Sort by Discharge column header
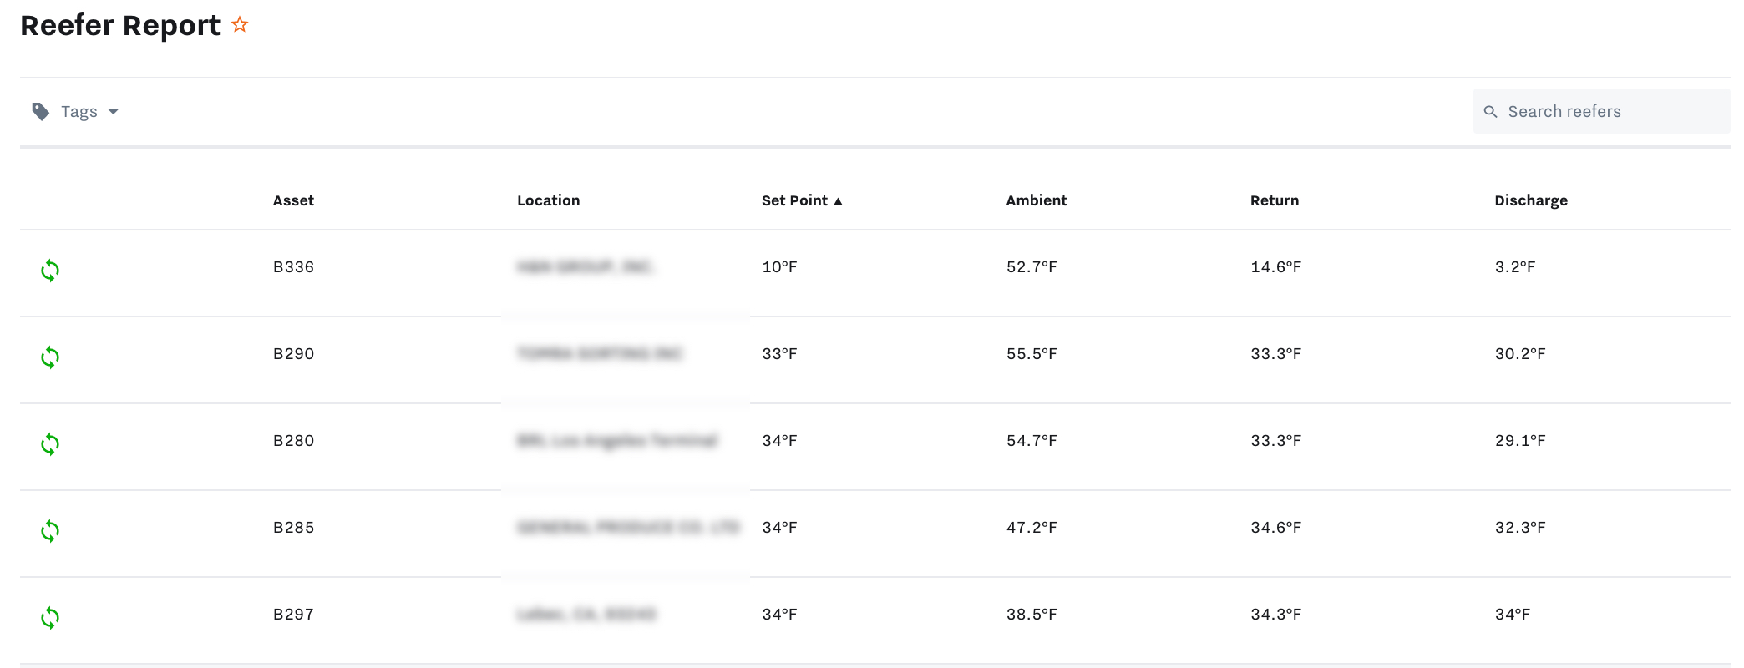The height and width of the screenshot is (668, 1744). pyautogui.click(x=1530, y=200)
